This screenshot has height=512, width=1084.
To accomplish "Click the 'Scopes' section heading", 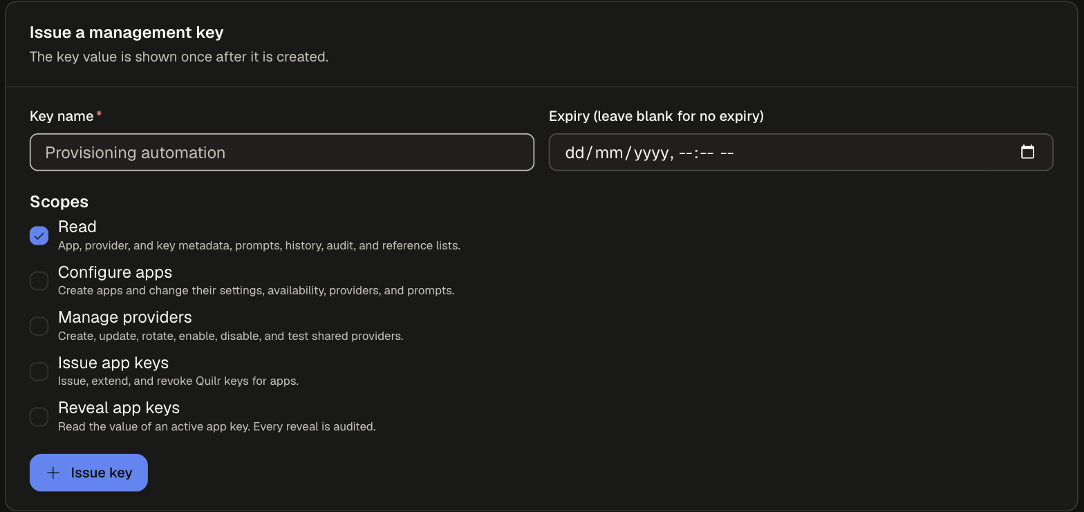I will 59,202.
